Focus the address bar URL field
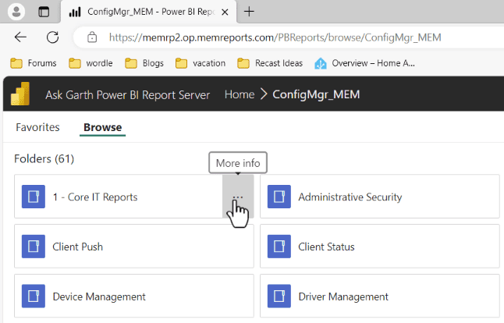This screenshot has width=504, height=323. (275, 37)
